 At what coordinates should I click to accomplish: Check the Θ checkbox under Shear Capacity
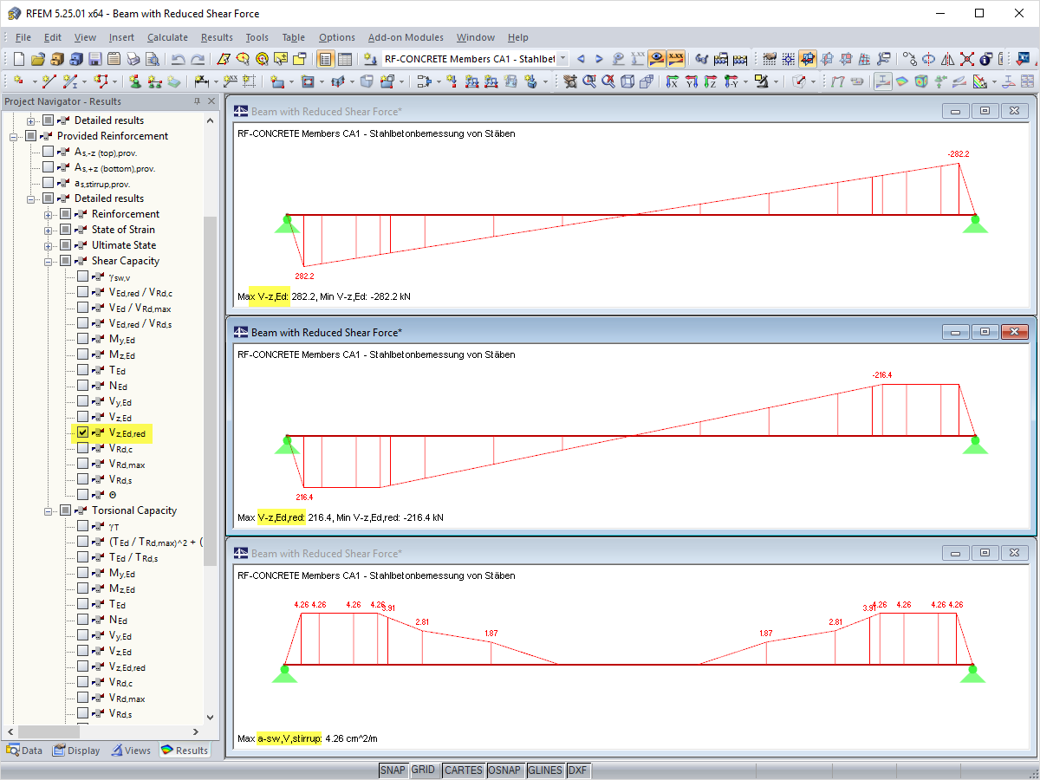tap(82, 495)
